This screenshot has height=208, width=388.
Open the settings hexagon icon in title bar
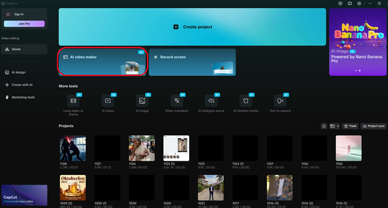coord(359,3)
